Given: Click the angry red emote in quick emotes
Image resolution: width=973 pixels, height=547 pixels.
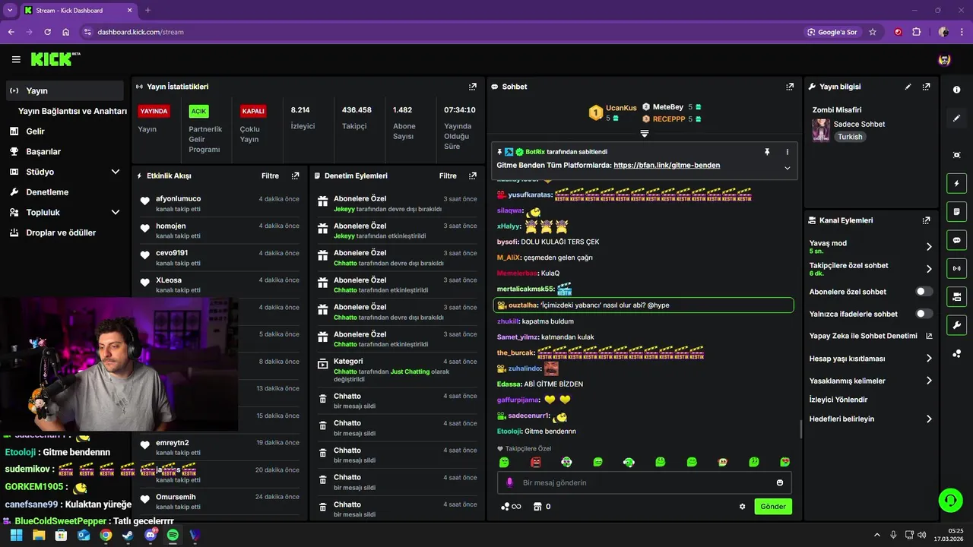Looking at the screenshot, I should pos(535,462).
